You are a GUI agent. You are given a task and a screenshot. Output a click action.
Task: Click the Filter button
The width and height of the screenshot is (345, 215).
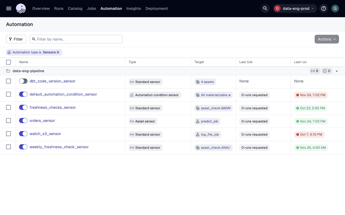16,39
